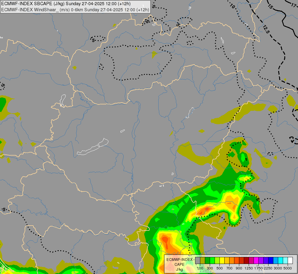Click the 'J/kg' unit label in legend
This screenshot has width=298, height=274.
(x=179, y=269)
